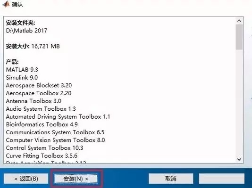The height and width of the screenshot is (188, 252).
Task: Select the install folder path D:\Matlab 2017
Action: [x=26, y=31]
